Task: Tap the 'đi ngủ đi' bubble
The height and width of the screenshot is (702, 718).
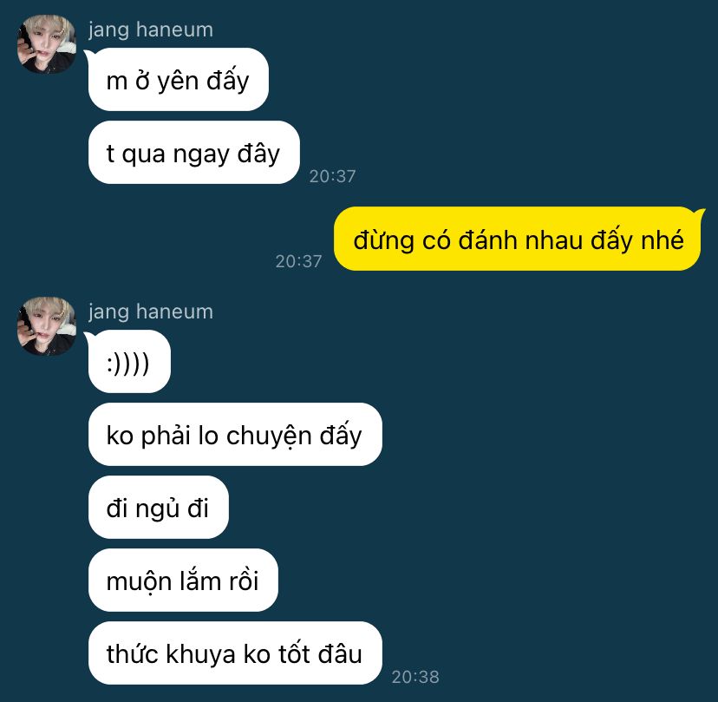Action: point(158,508)
